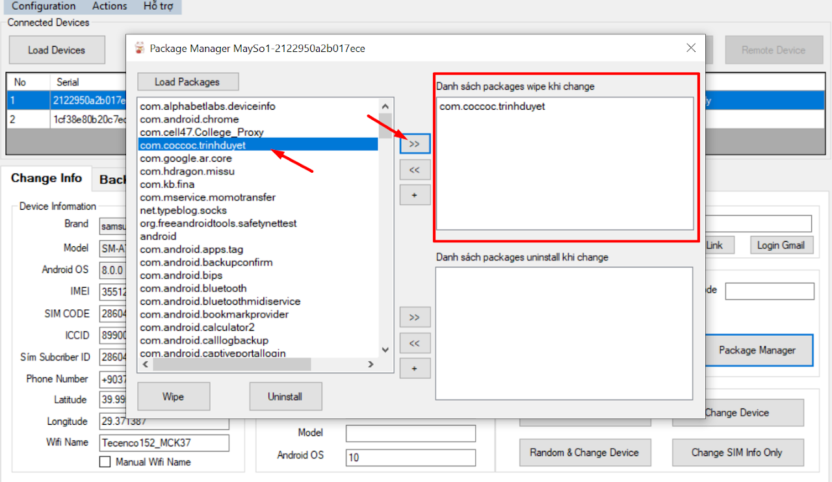
Task: Open the Hỗ trợ menu
Action: [x=159, y=6]
